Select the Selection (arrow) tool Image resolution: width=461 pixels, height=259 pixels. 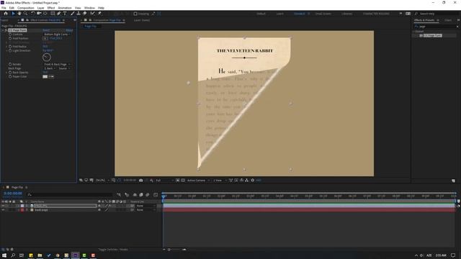coord(13,14)
